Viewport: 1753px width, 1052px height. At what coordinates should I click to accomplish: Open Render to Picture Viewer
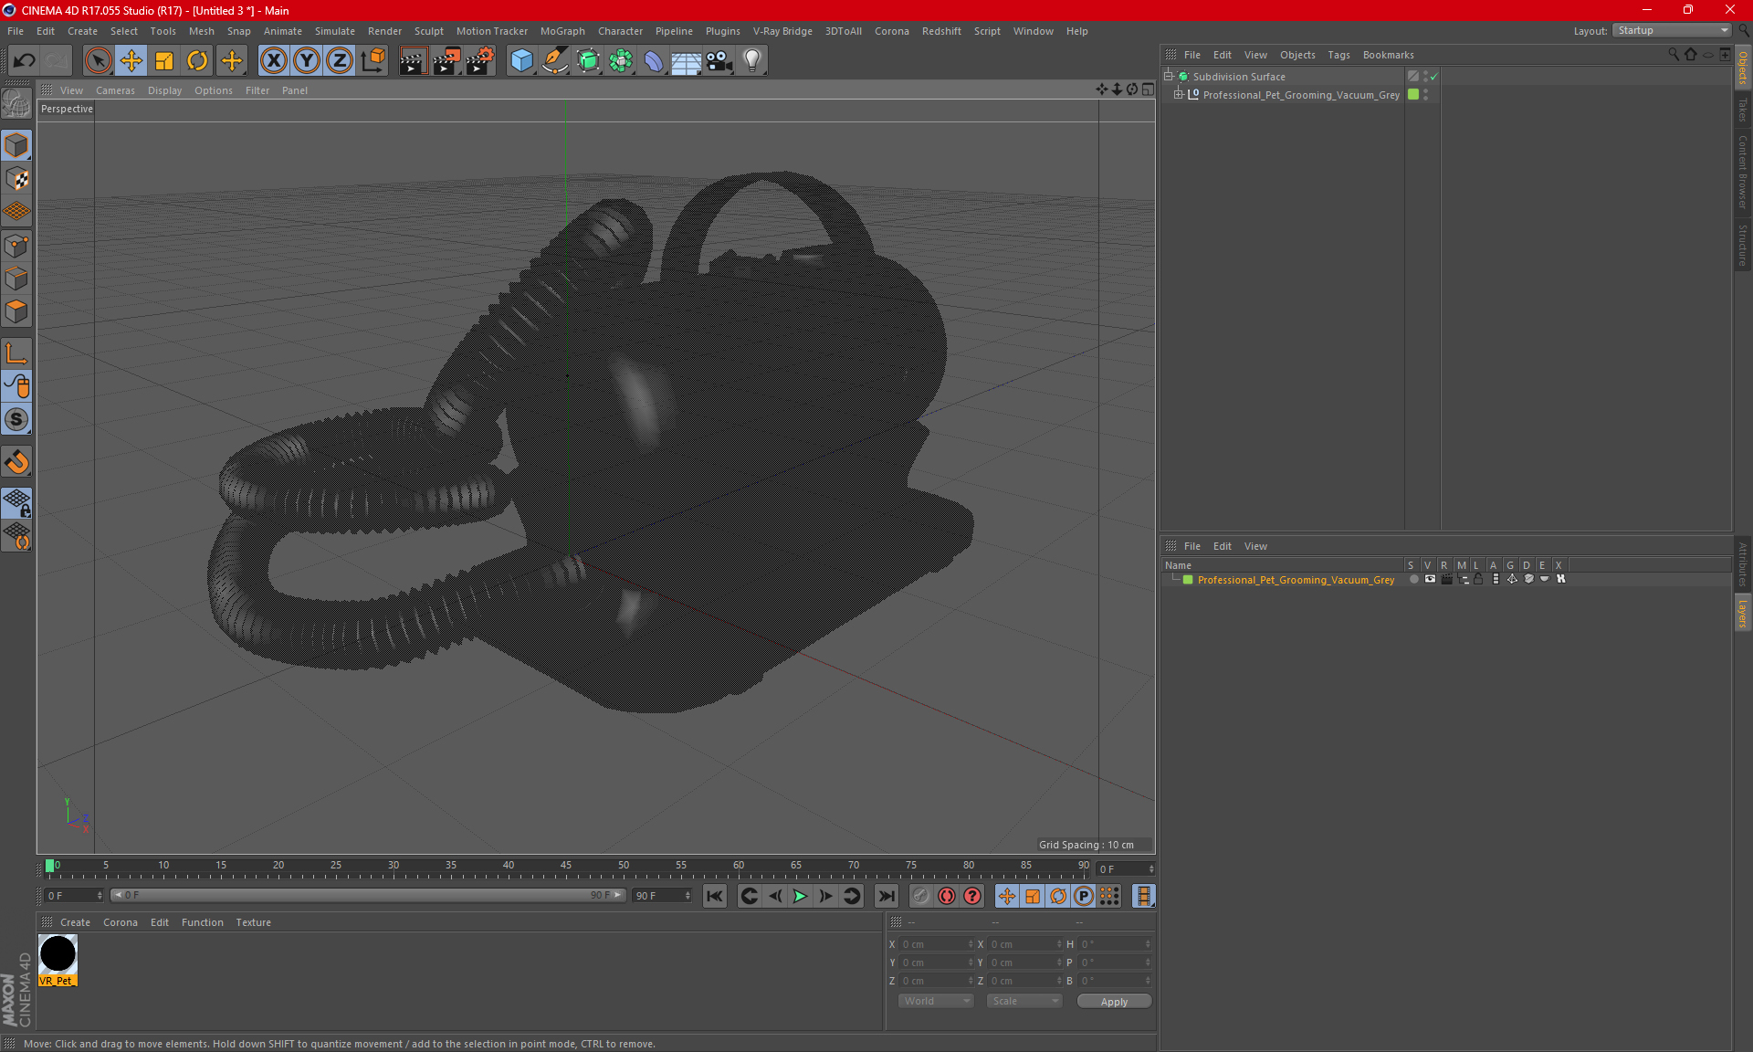point(446,60)
